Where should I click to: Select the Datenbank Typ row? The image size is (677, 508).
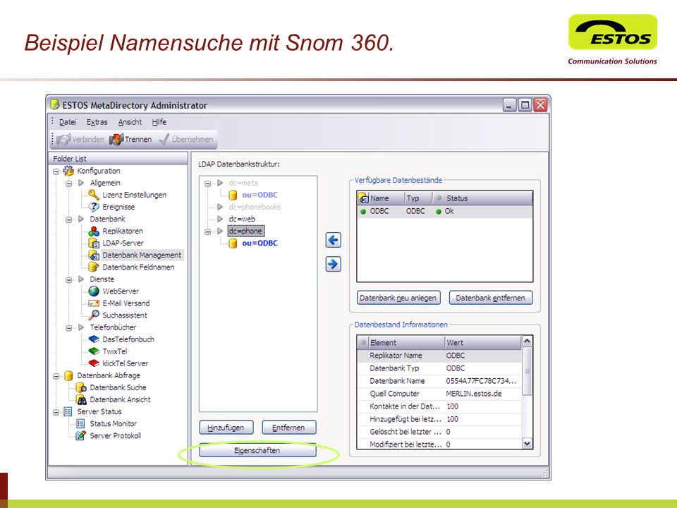439,368
